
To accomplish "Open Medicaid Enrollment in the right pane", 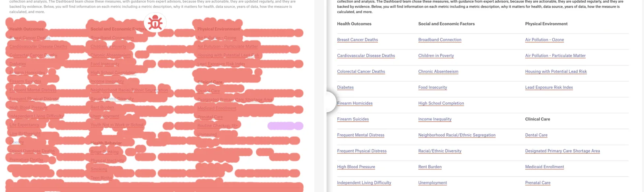I will [x=545, y=167].
